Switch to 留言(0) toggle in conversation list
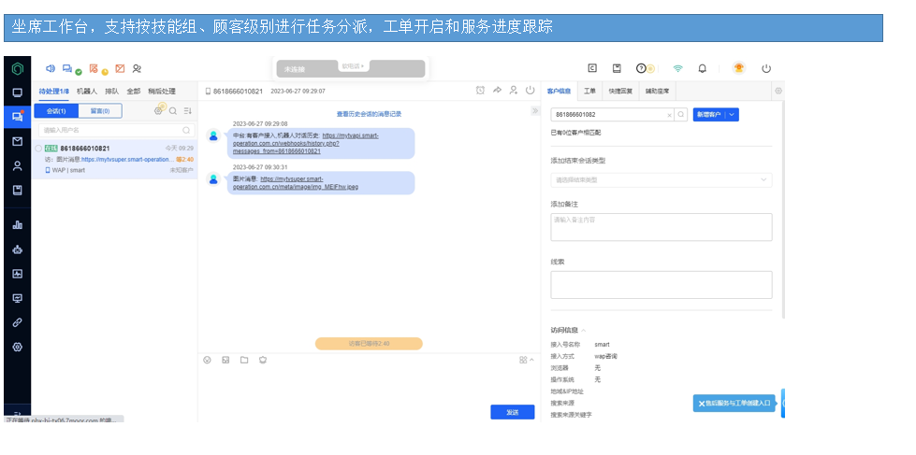Viewport: 916px width, 455px height. 99,111
